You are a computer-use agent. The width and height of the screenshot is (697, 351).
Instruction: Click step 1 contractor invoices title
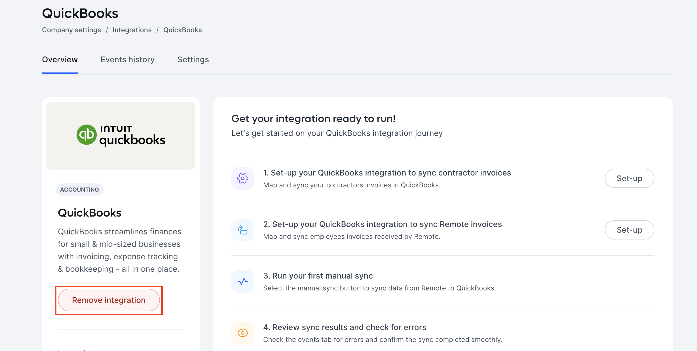387,173
